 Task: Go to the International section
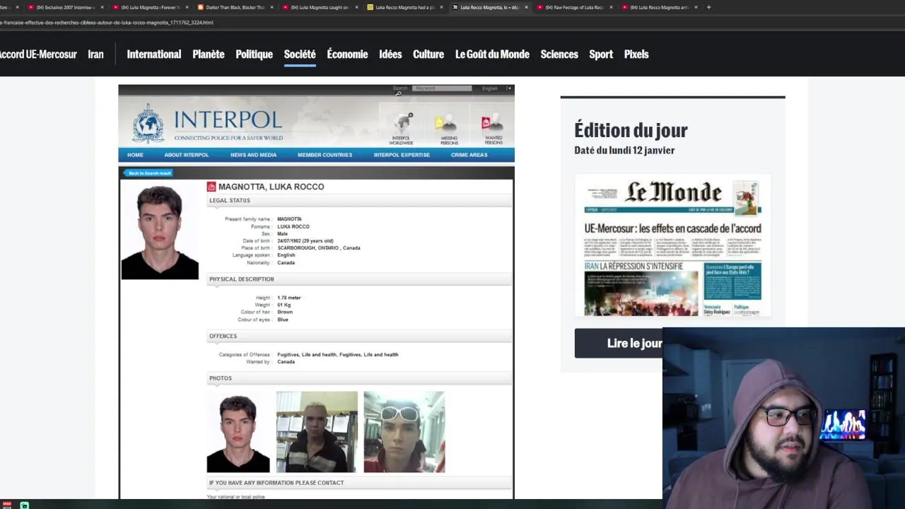(x=154, y=54)
